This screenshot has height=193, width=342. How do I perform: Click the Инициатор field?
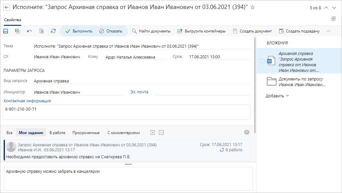click(78, 92)
